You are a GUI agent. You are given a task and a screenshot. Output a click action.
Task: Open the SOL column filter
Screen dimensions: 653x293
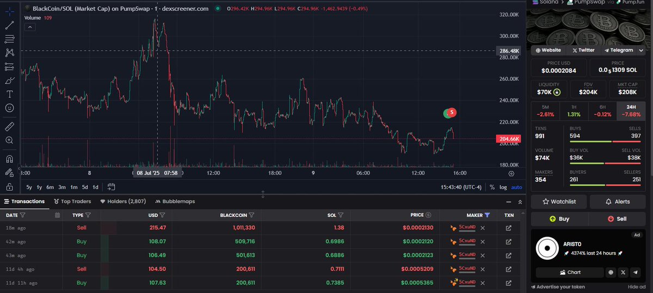[x=341, y=215]
